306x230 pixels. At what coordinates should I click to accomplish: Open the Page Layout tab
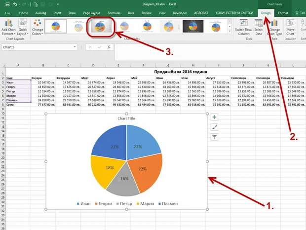(x=91, y=13)
